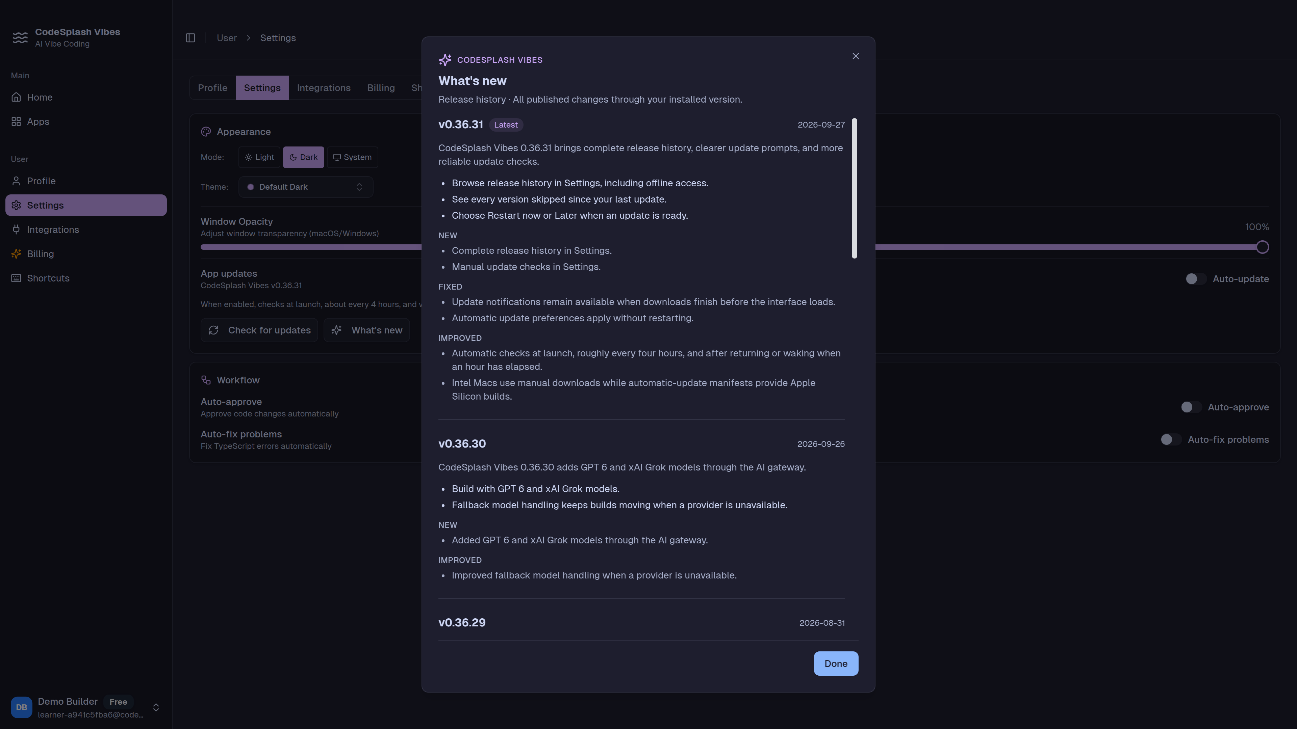This screenshot has width=1297, height=729.
Task: Open Shortcuts in the sidebar
Action: coord(86,278)
